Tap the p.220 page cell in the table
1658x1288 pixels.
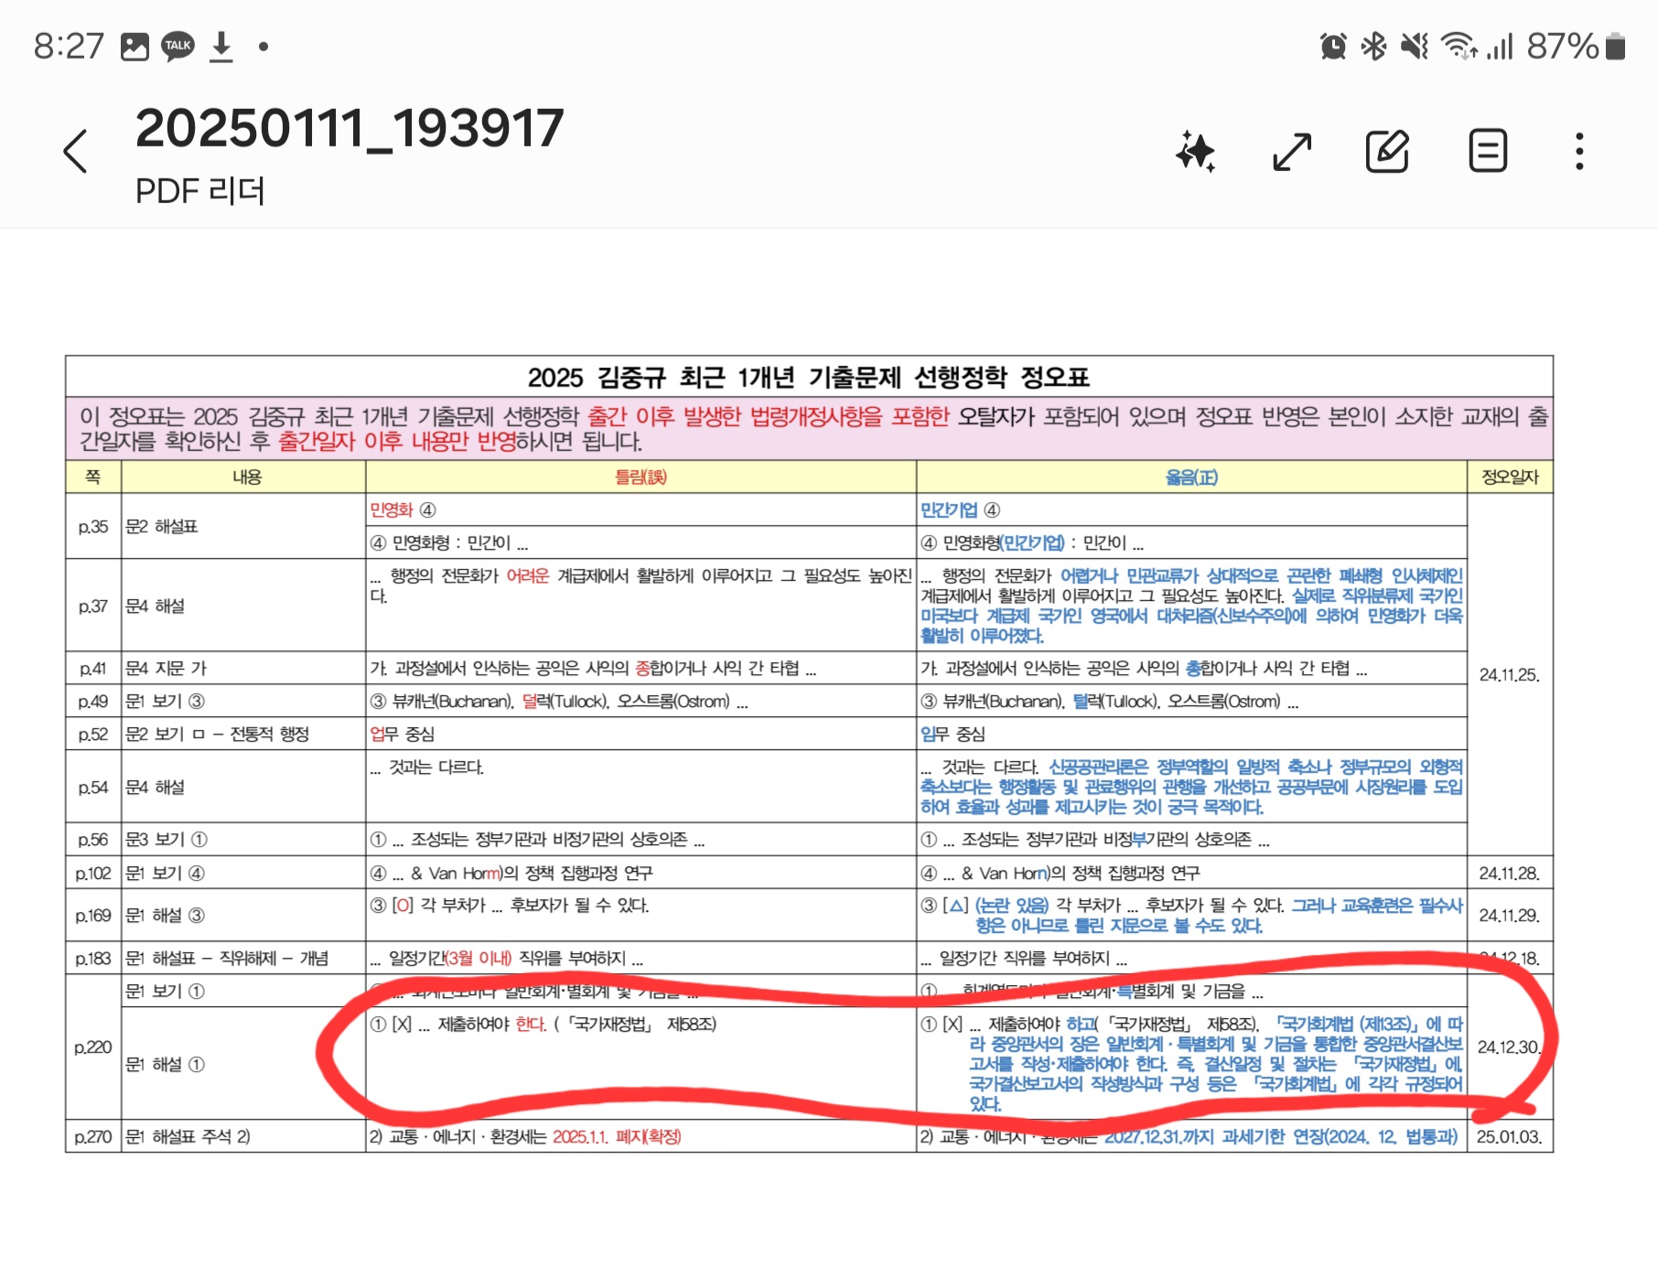click(x=92, y=1047)
